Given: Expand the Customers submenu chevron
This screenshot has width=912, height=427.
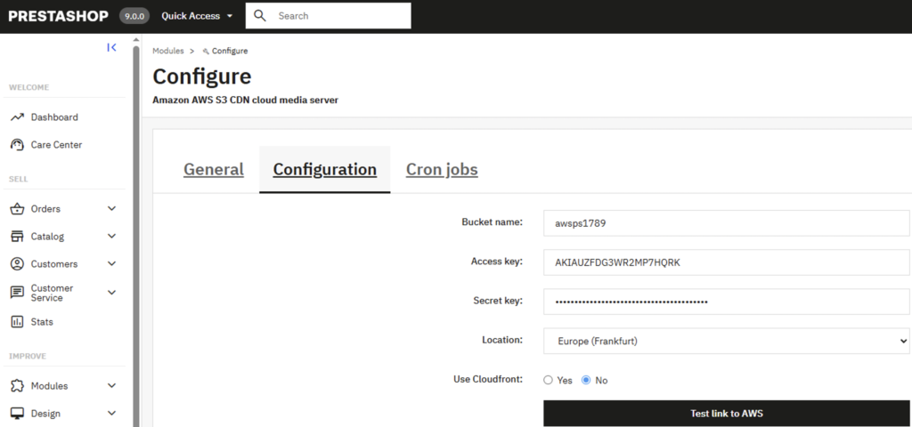Looking at the screenshot, I should point(111,263).
